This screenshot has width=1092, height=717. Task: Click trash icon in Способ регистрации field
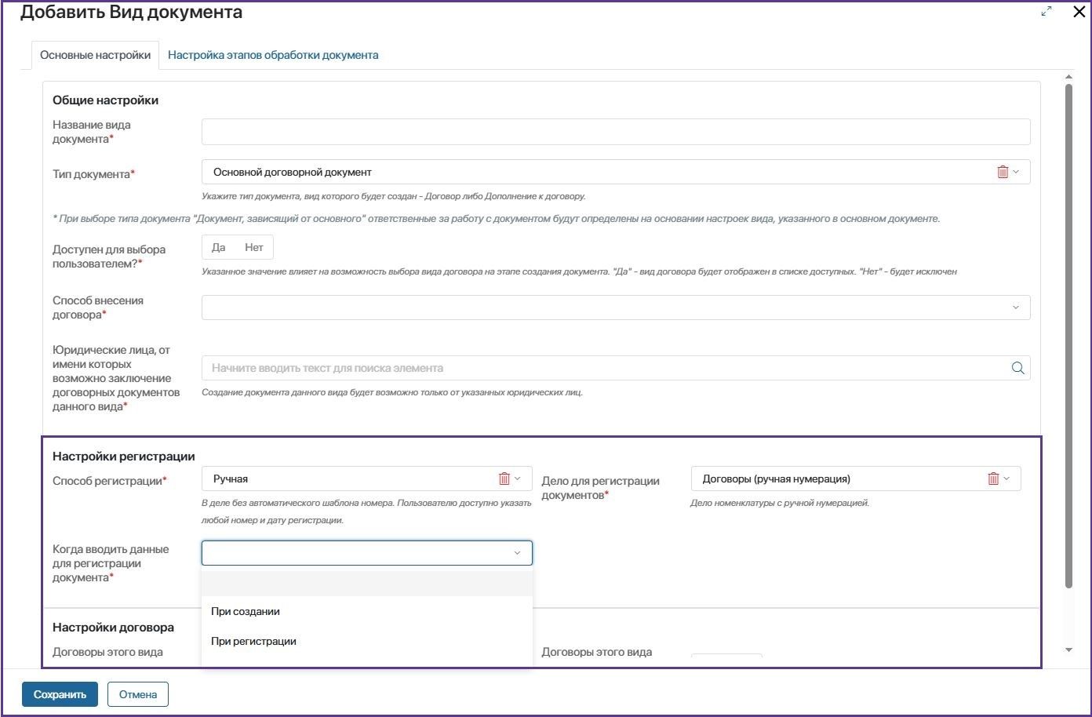pos(504,479)
